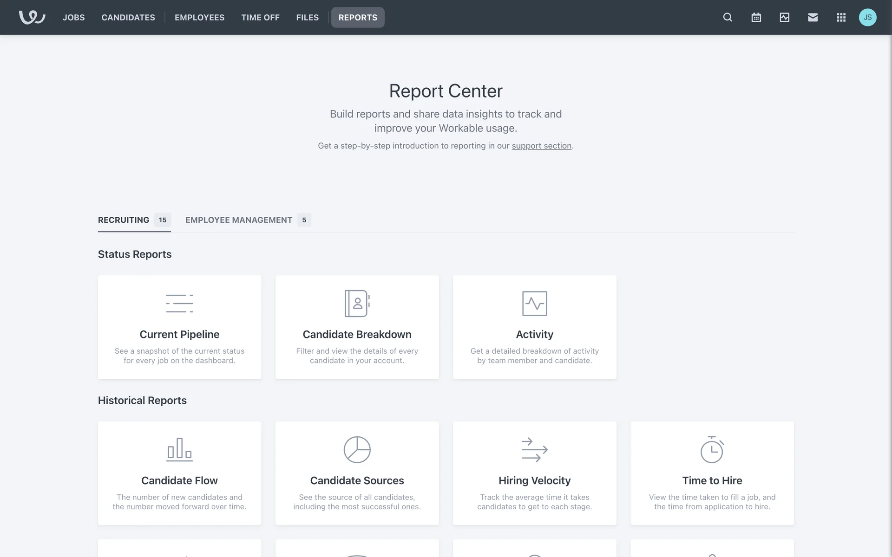The image size is (892, 557).
Task: Open the apps grid icon
Action: click(841, 17)
